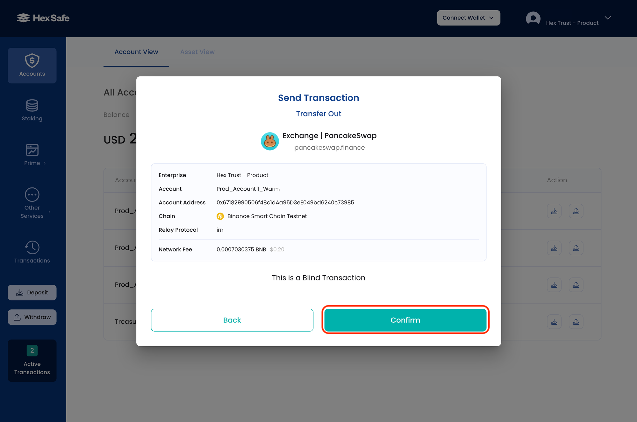This screenshot has width=637, height=422.
Task: Select the Account View tab
Action: [x=136, y=52]
